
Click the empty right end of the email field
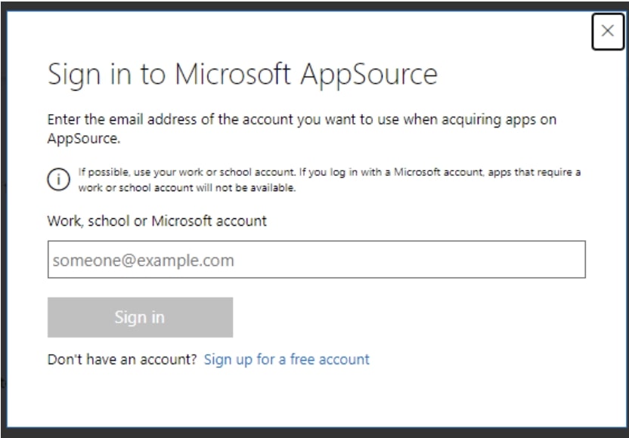529,260
